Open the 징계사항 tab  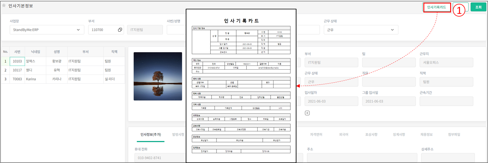pos(399,135)
